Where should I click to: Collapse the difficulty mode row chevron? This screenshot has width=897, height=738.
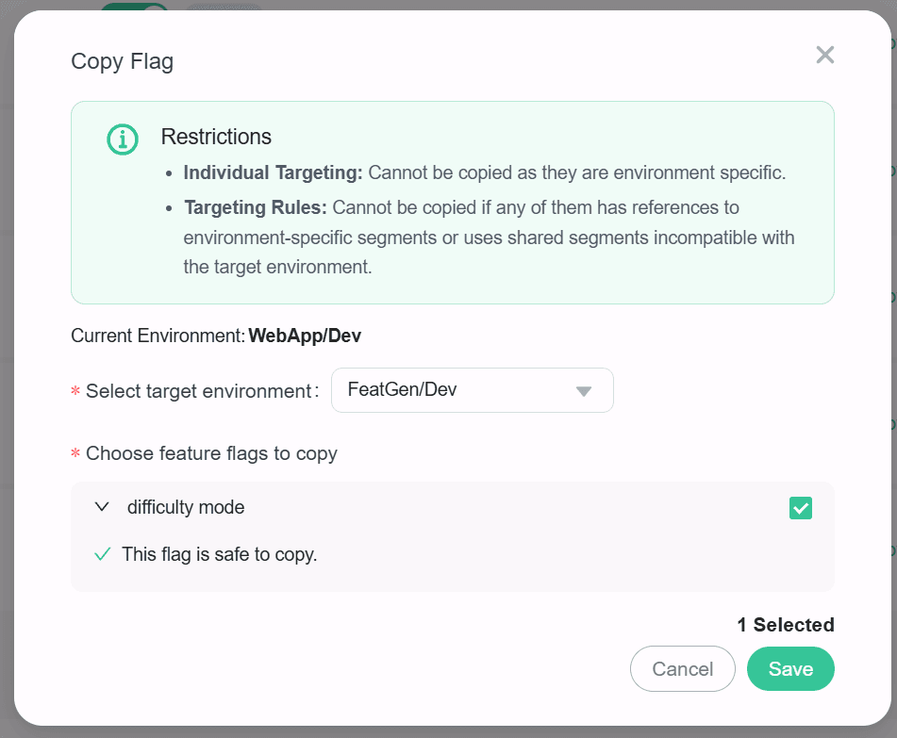coord(103,507)
